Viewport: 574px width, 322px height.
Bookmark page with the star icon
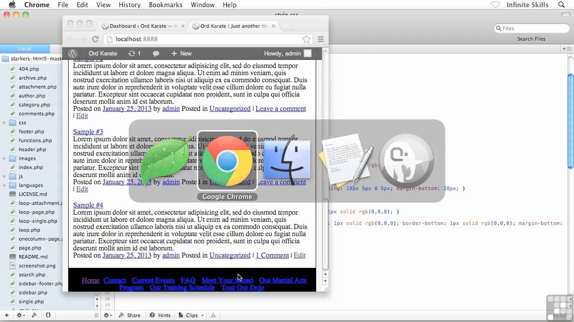[x=306, y=39]
